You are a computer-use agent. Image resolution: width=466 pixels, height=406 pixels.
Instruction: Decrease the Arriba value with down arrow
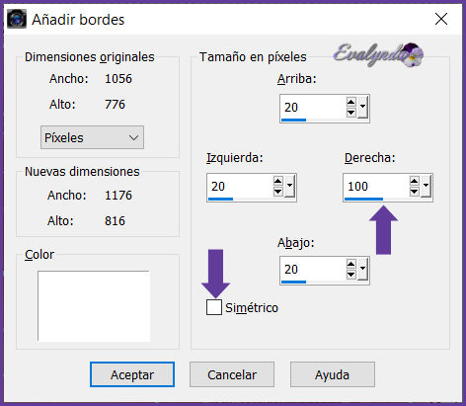tap(351, 113)
